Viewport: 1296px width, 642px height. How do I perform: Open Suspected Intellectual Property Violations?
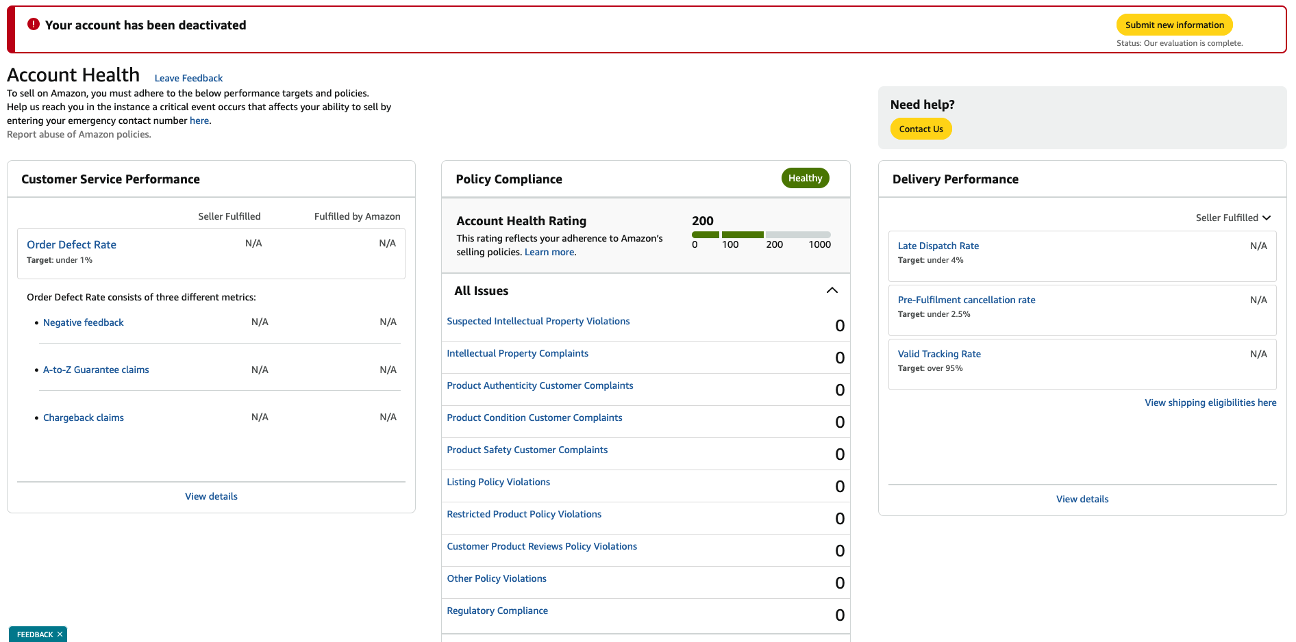(538, 321)
